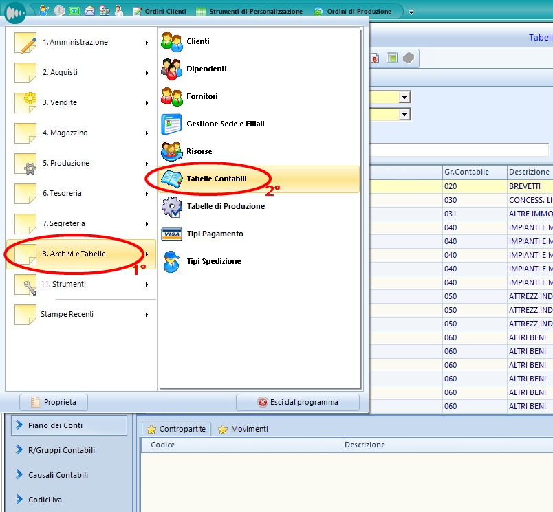Screen dimensions: 553x512
Task: Open Tipi Spedizione entry
Action: 213,261
